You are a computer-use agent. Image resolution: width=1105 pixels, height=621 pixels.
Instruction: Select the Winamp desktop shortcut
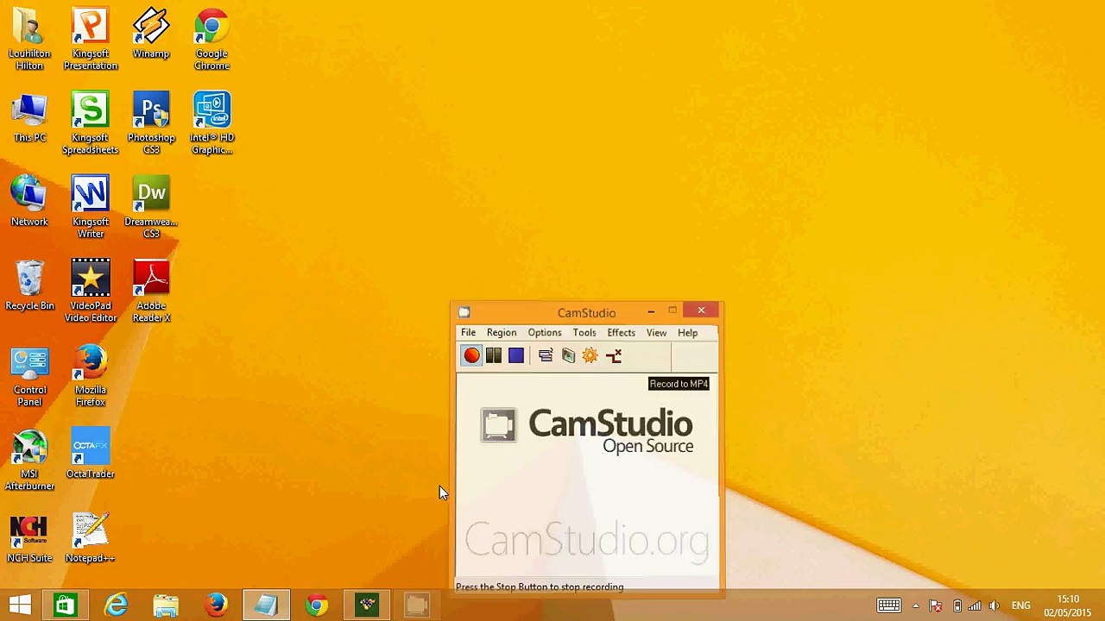[151, 34]
